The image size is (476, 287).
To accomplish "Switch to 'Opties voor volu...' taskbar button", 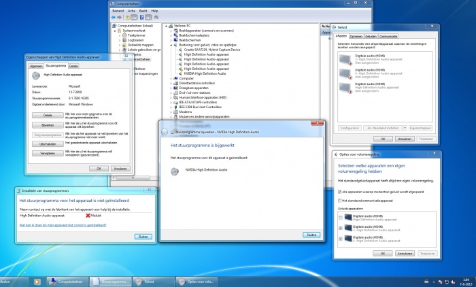I will pos(197,282).
